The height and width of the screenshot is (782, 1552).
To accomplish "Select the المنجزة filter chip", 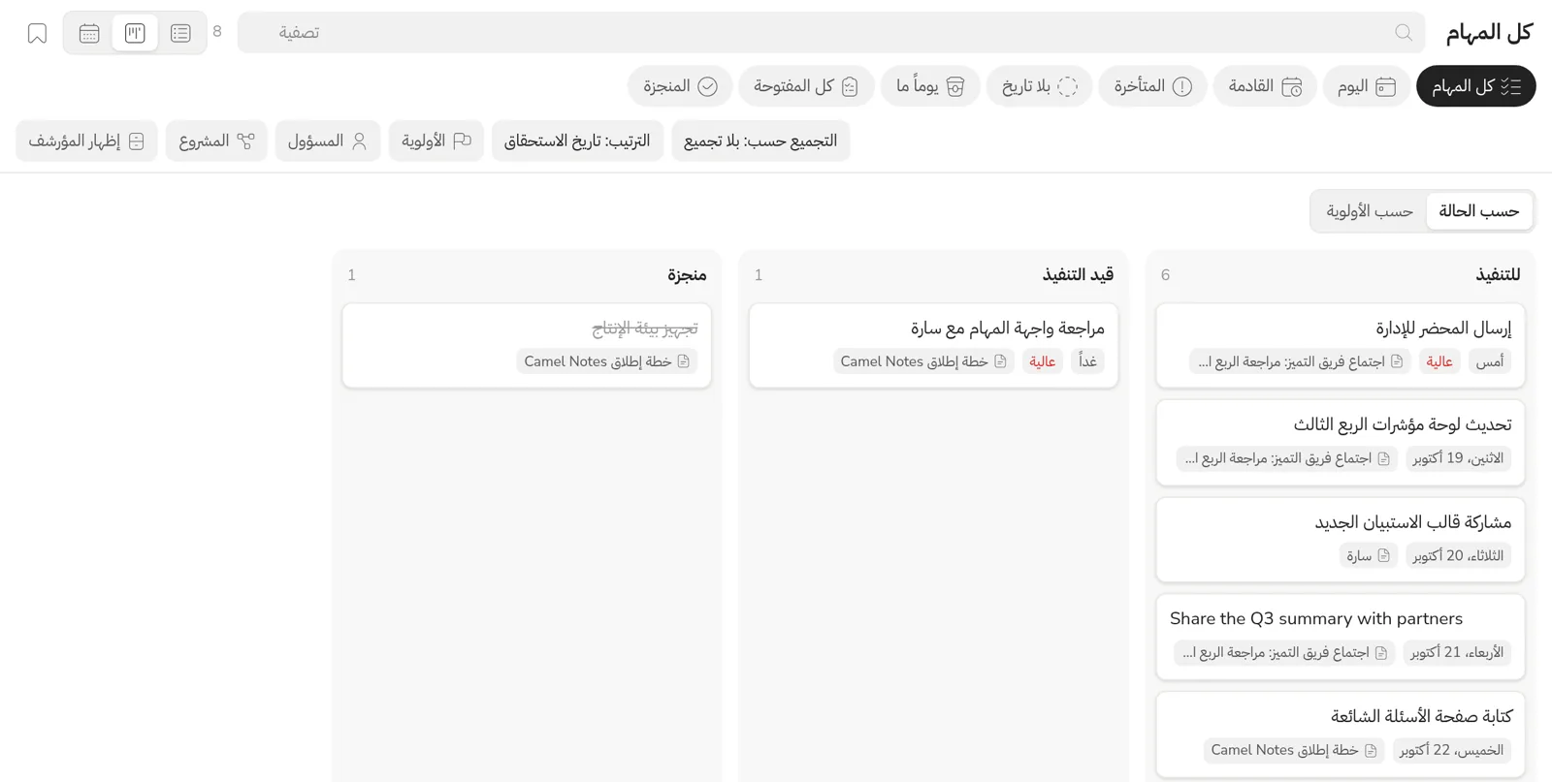I will click(680, 86).
